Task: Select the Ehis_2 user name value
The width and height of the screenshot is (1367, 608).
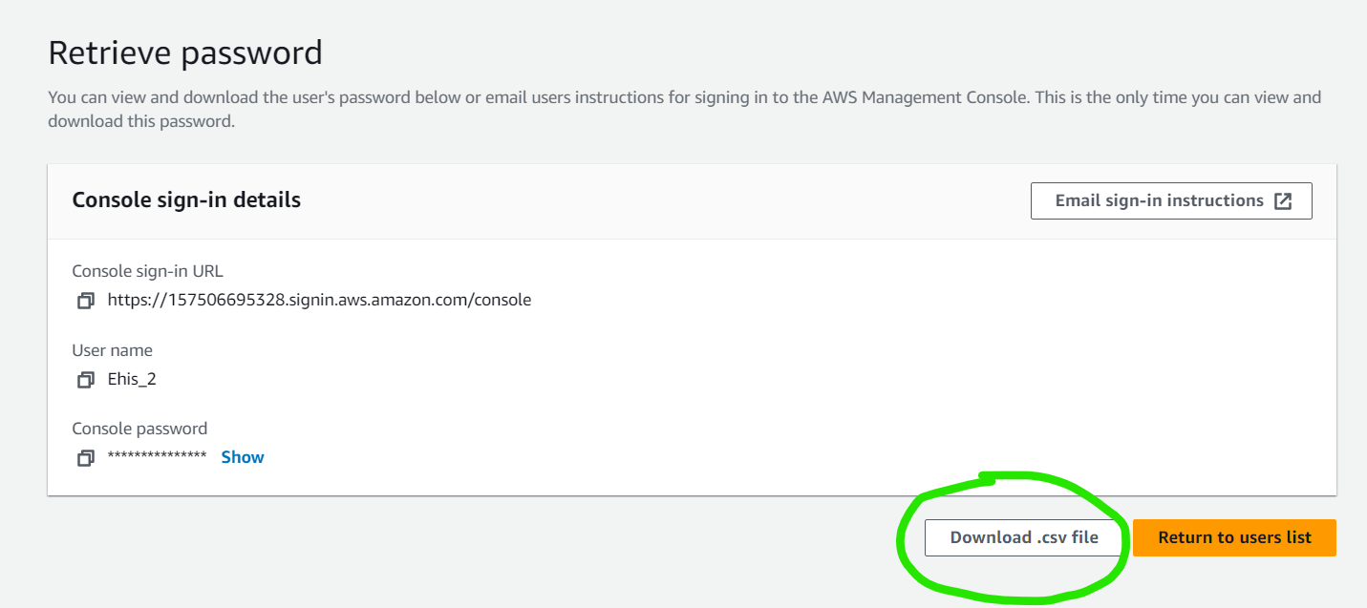Action: coord(132,379)
